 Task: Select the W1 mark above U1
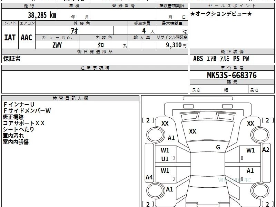[x=165, y=150]
